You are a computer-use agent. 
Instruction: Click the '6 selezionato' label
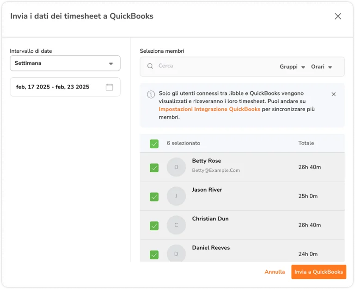click(184, 143)
